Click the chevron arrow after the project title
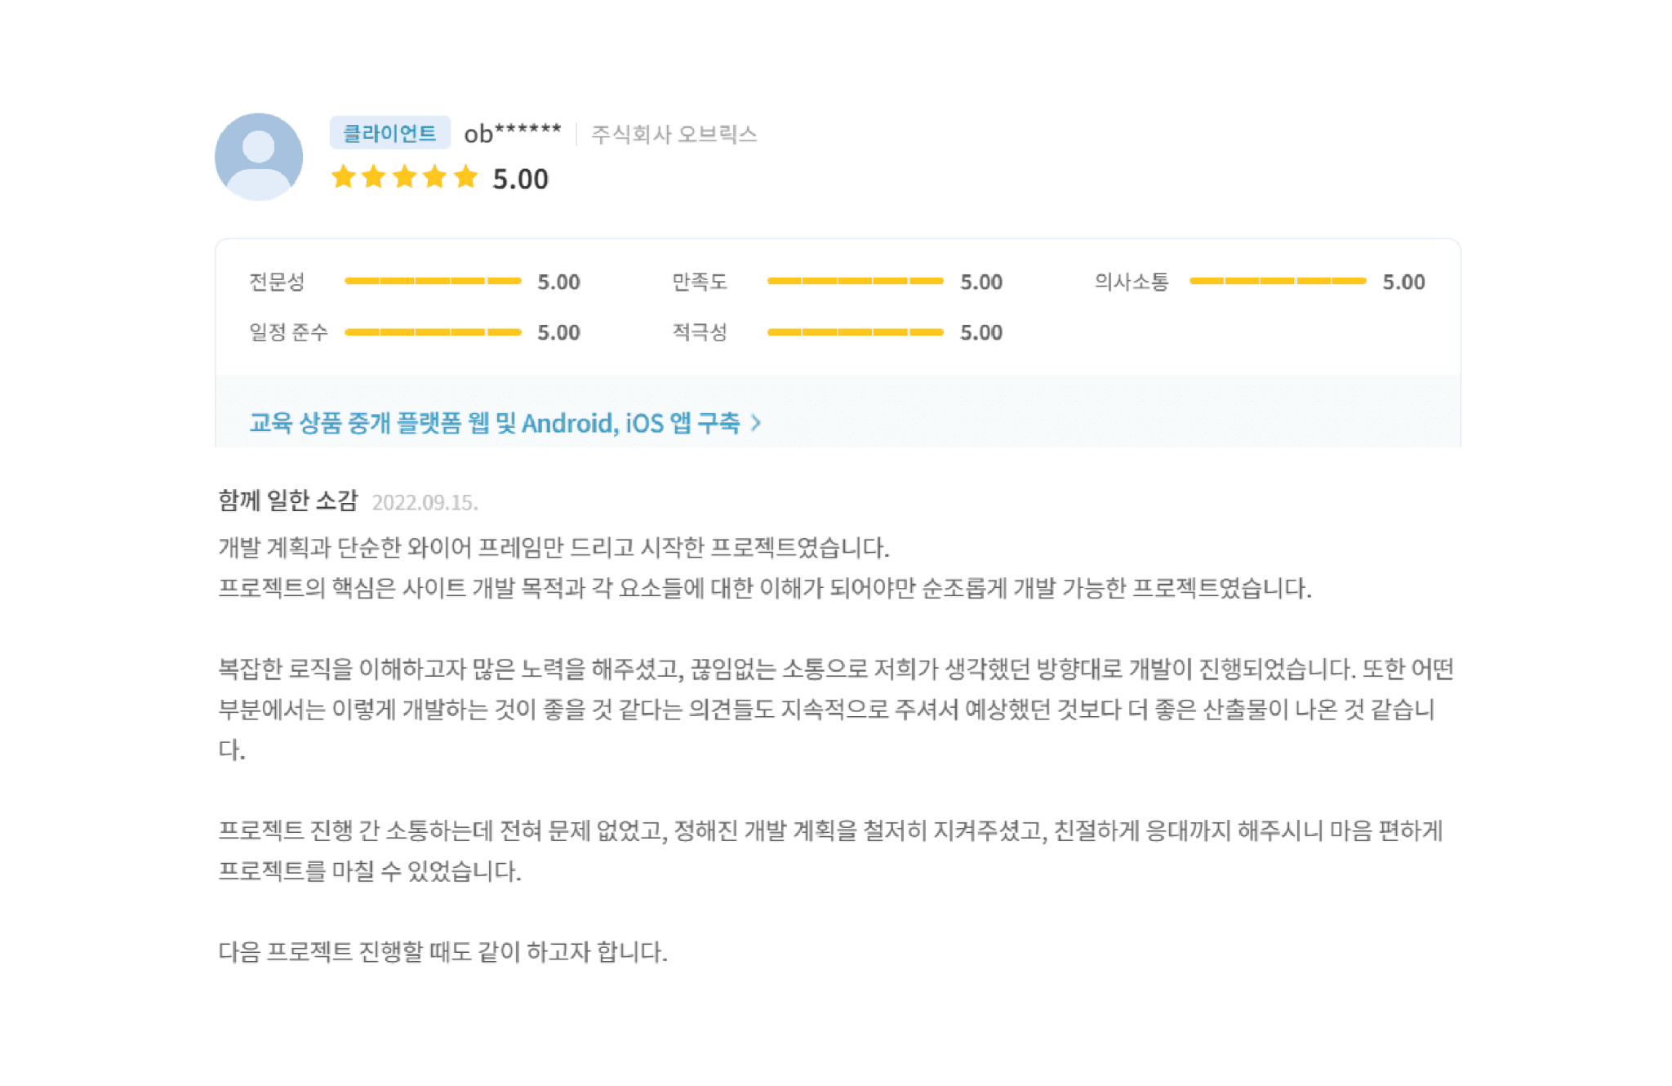Viewport: 1672px width, 1086px height. tap(758, 423)
